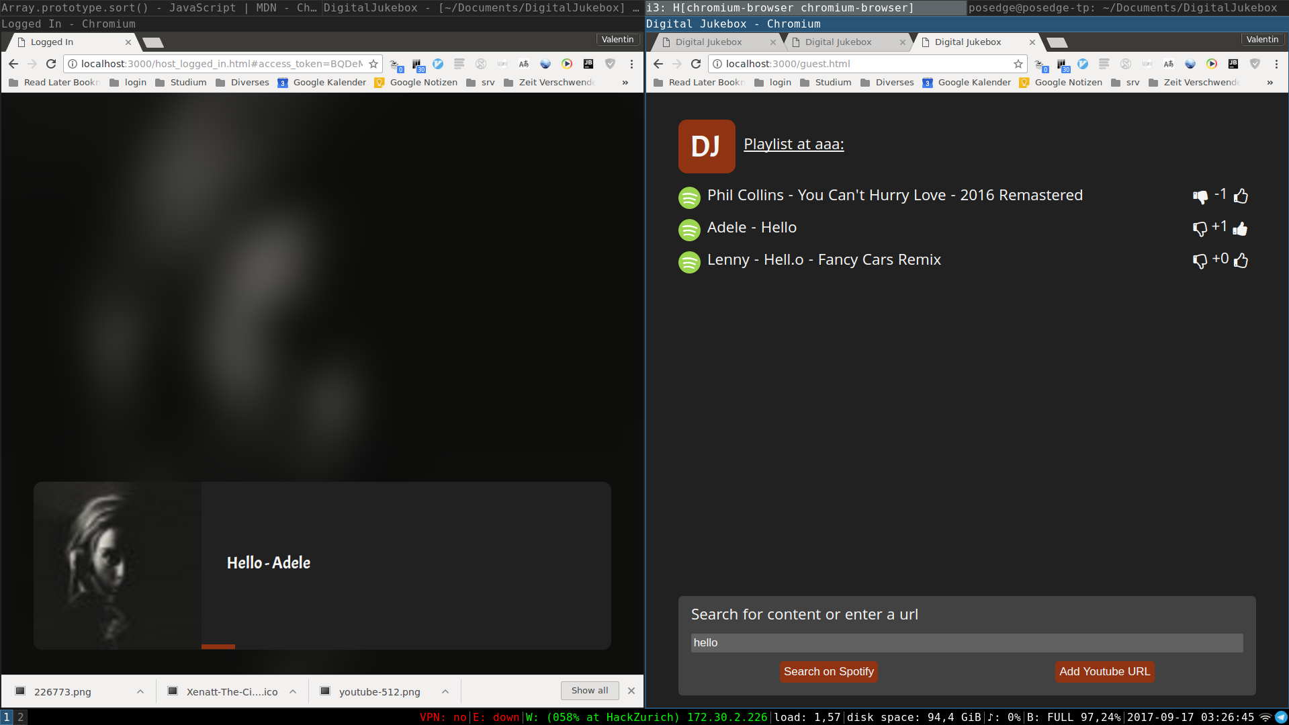This screenshot has height=725, width=1289.
Task: Click the blue globe extension in left window
Action: point(545,64)
